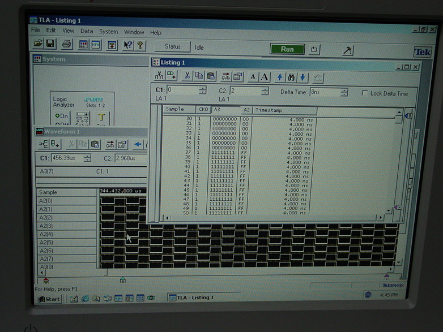Open the View menu
This screenshot has width=443, height=332.
pyautogui.click(x=68, y=31)
